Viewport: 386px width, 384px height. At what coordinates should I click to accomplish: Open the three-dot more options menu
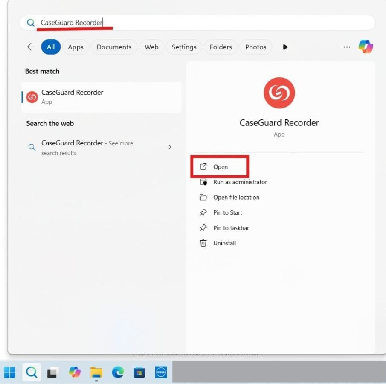[x=347, y=47]
